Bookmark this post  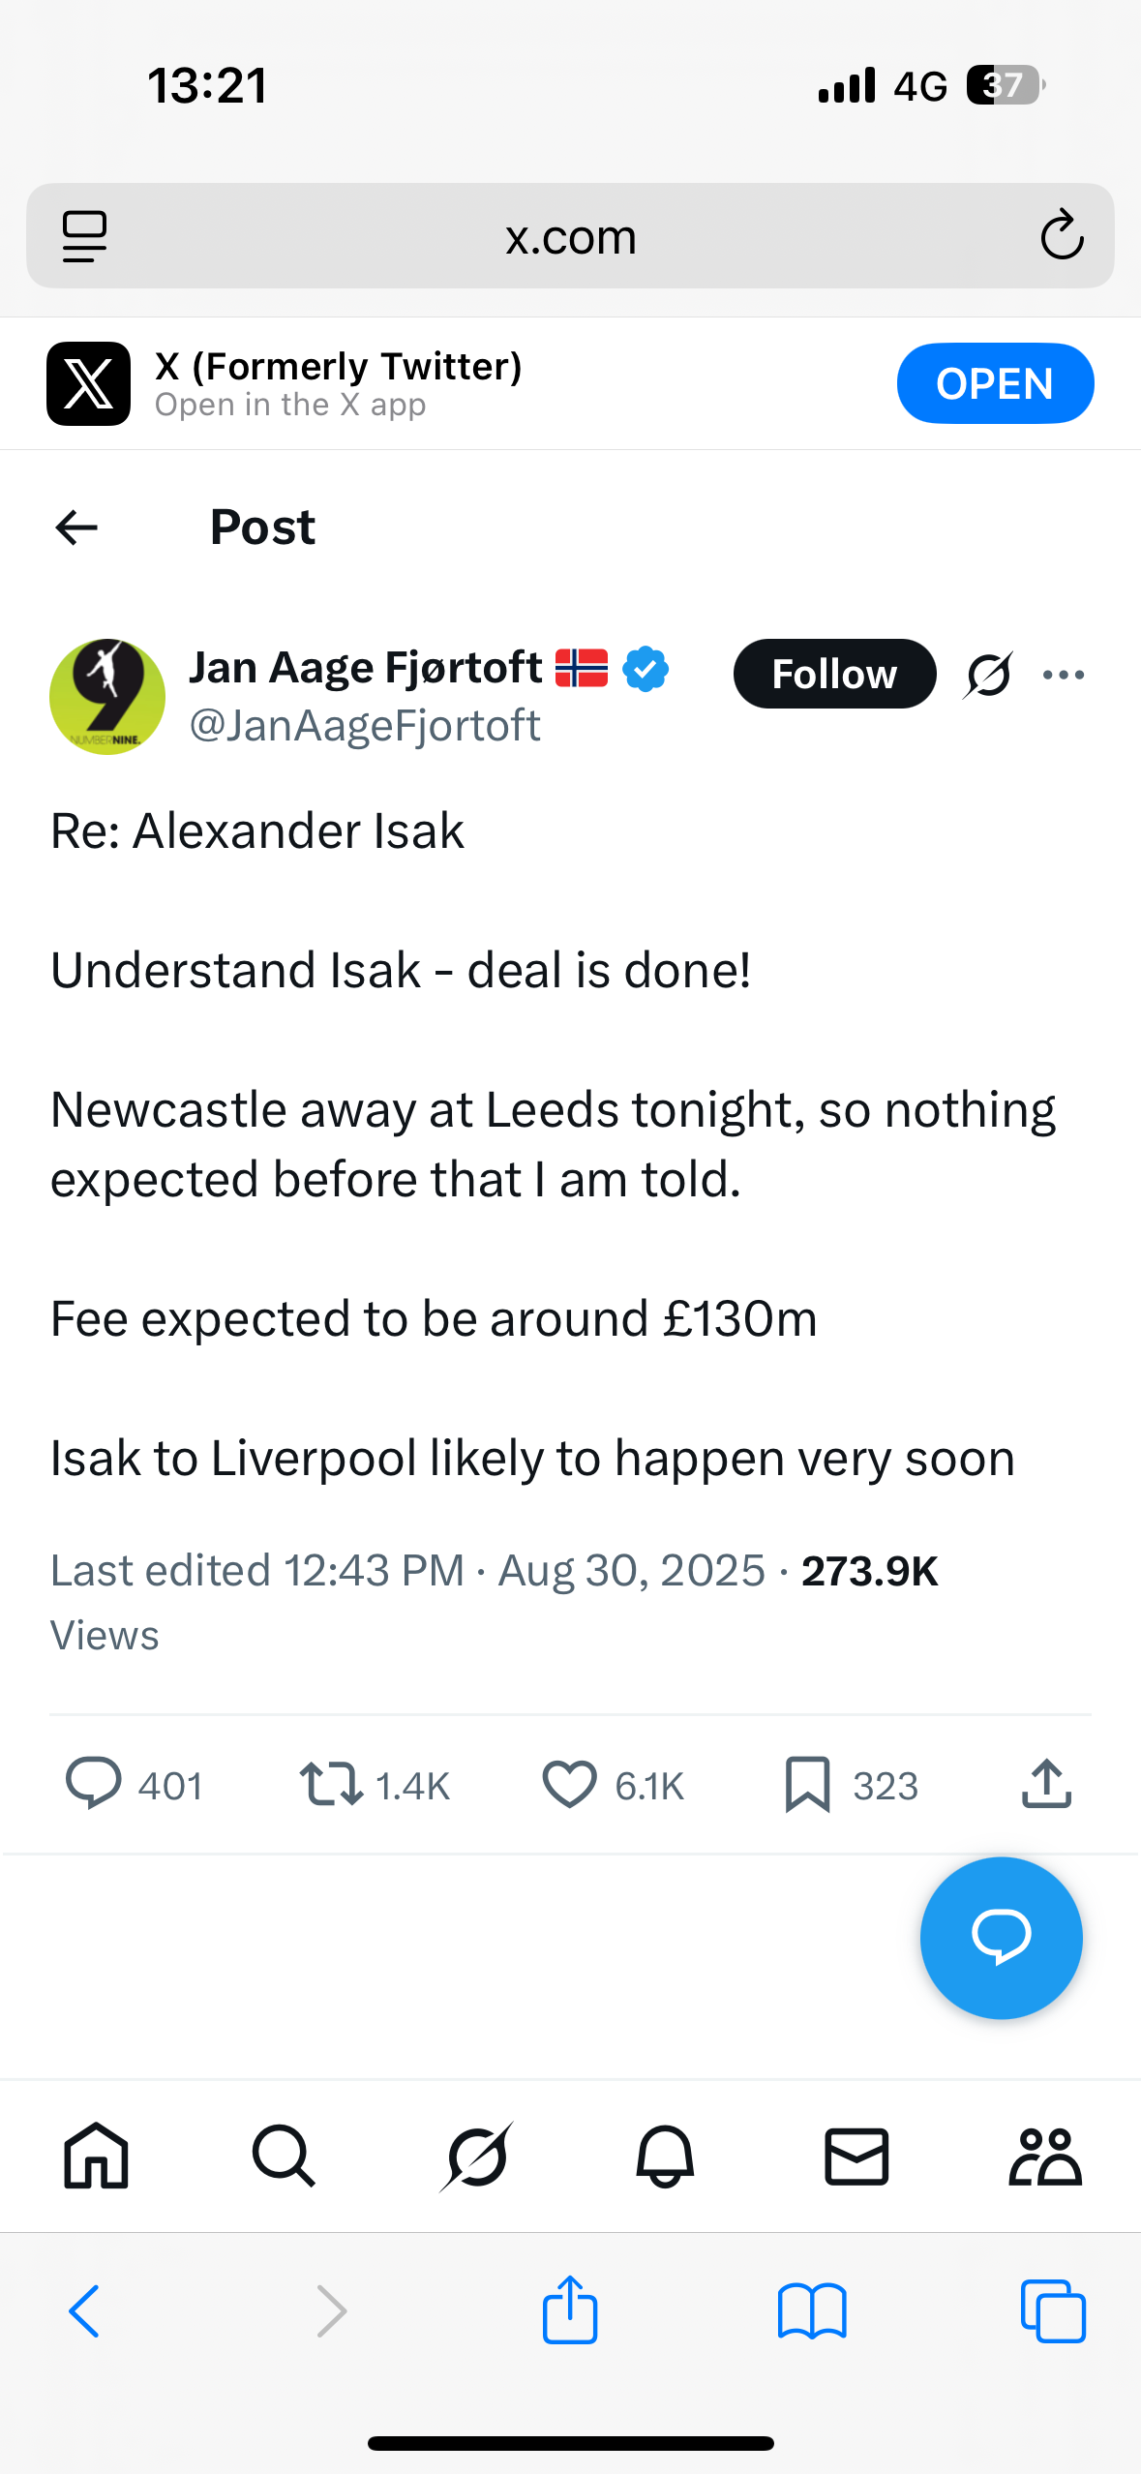pyautogui.click(x=807, y=1783)
